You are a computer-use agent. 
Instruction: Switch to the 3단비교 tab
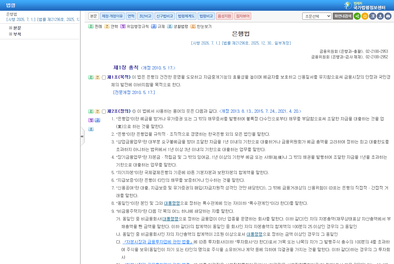pyautogui.click(x=145, y=16)
